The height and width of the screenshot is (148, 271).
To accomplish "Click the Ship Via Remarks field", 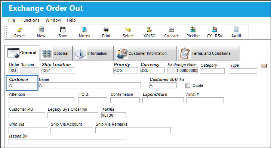I will point(133,130).
